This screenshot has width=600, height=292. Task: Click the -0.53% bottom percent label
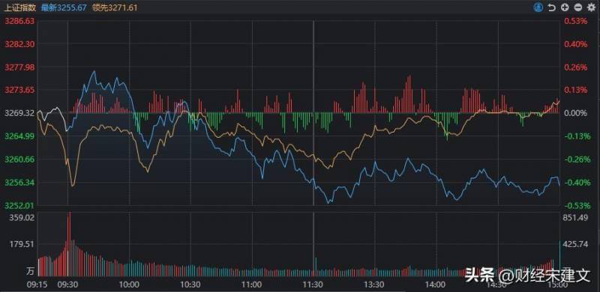pos(577,206)
